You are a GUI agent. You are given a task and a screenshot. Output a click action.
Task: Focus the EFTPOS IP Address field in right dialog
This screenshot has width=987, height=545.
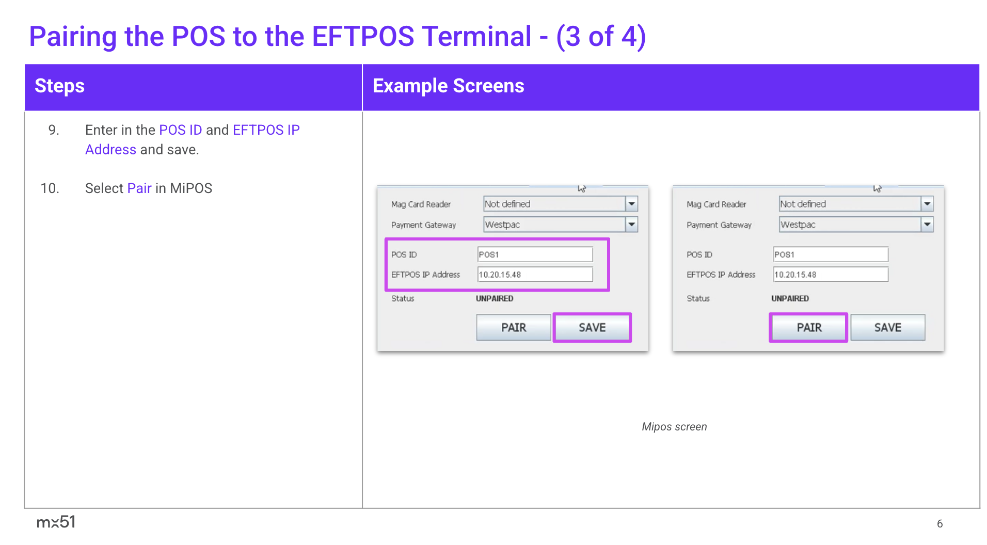click(x=830, y=275)
